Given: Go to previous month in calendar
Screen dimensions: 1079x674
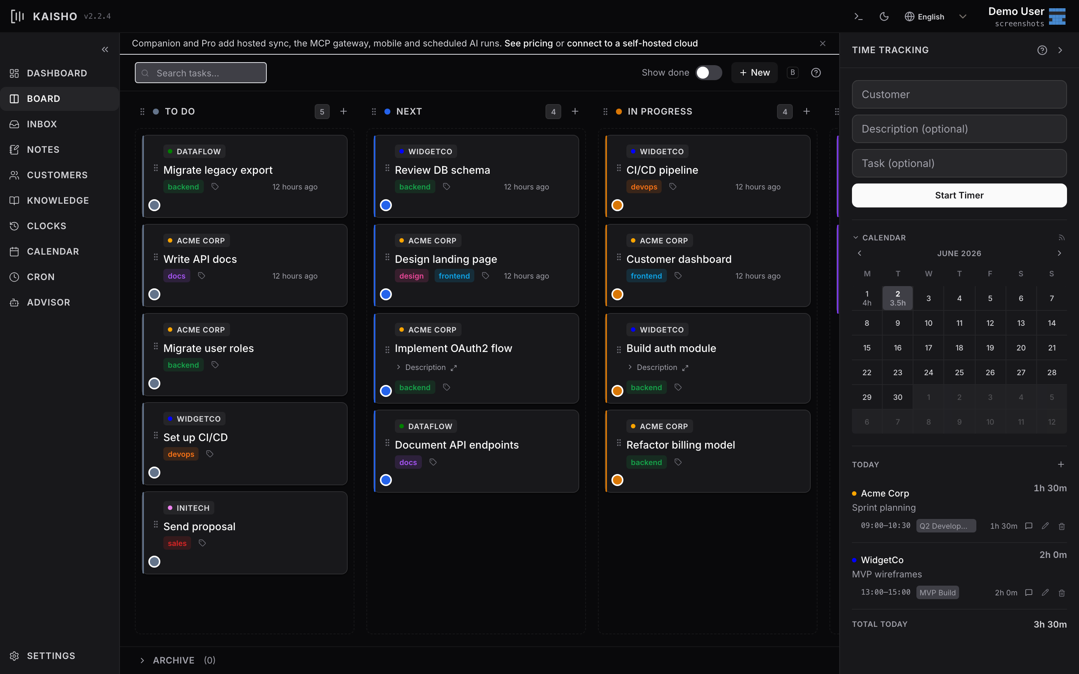Looking at the screenshot, I should pyautogui.click(x=859, y=253).
